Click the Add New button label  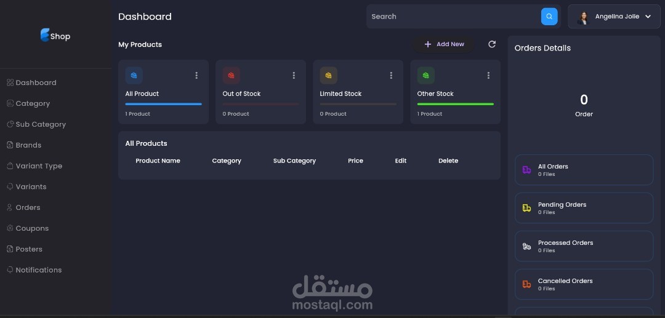point(450,44)
